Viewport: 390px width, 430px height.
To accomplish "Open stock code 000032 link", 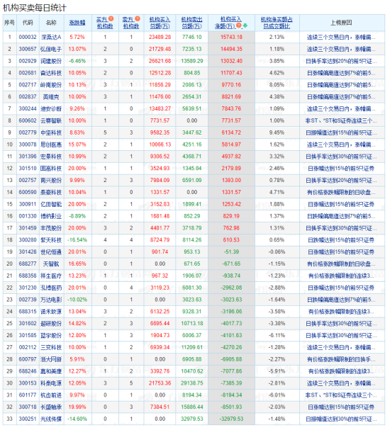I will [x=28, y=37].
